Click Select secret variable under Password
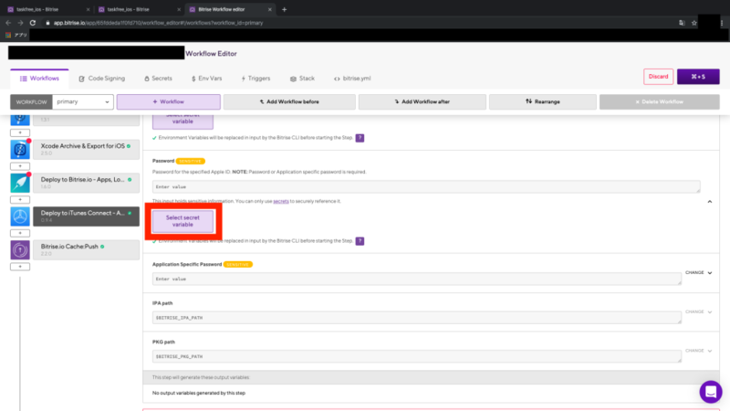 click(182, 221)
